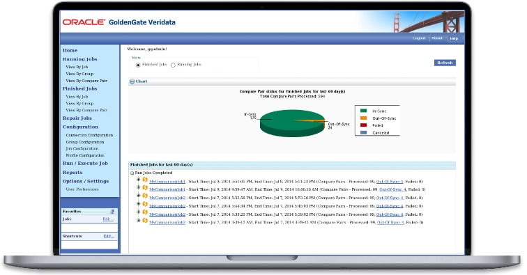
Task: Select the Running Jobs view radio button
Action: tap(173, 65)
